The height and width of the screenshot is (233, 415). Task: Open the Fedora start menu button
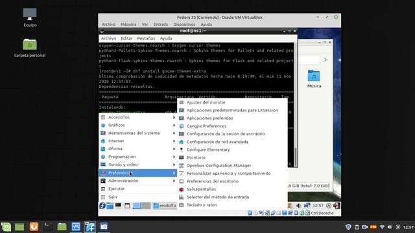click(x=102, y=206)
